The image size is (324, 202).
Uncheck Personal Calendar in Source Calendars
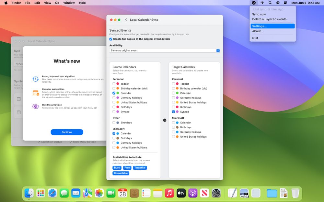(x=114, y=93)
